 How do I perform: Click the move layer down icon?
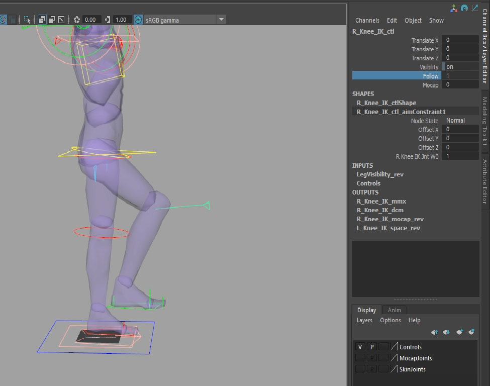point(446,332)
